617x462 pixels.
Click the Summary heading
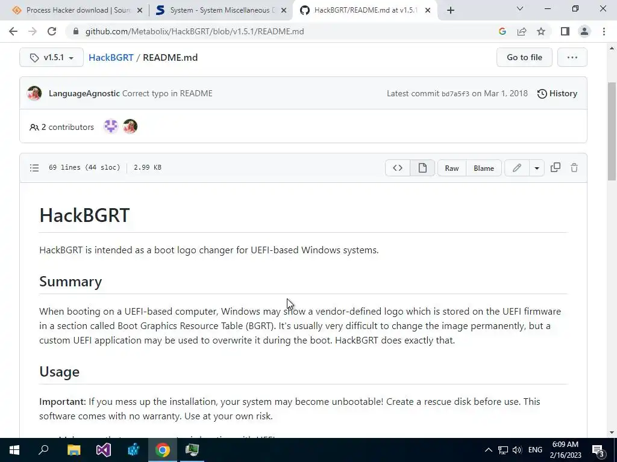[71, 282]
